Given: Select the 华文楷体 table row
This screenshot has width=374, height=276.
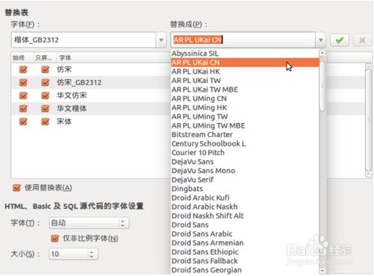Looking at the screenshot, I should 91,108.
